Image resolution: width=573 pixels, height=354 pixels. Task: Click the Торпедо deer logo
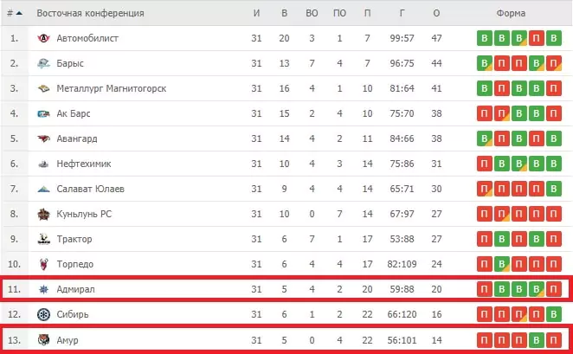click(43, 264)
